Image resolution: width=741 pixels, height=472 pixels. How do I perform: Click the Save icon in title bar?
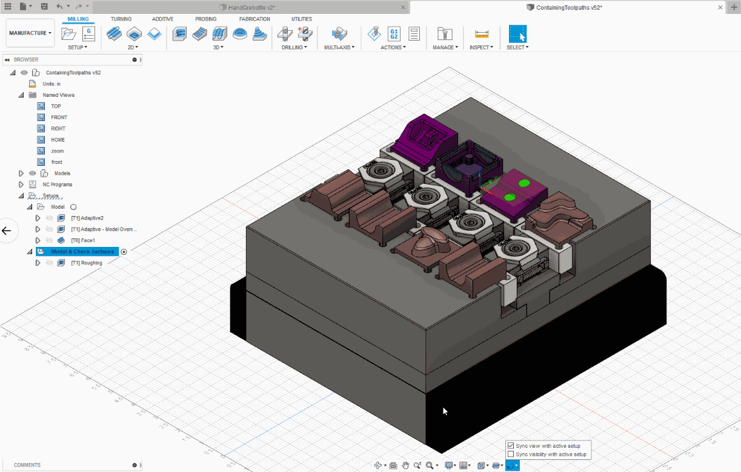point(44,7)
